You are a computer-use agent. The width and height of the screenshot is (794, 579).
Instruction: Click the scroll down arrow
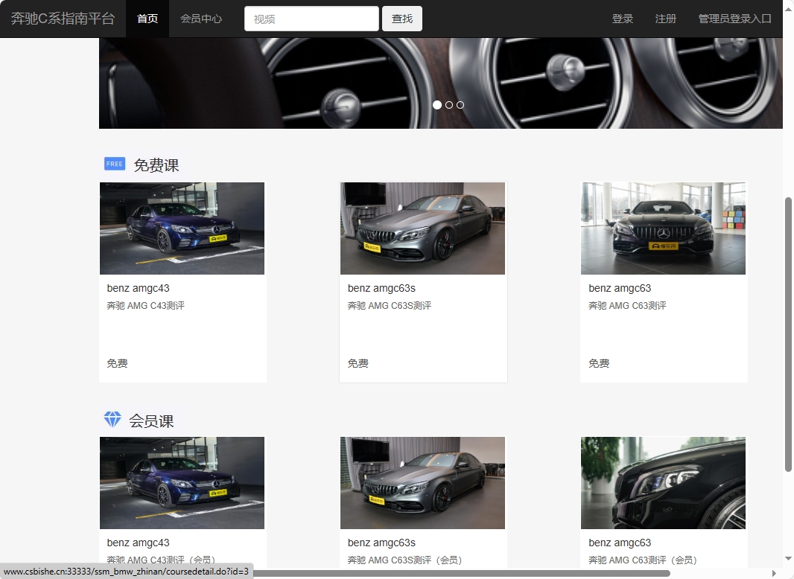click(x=788, y=558)
